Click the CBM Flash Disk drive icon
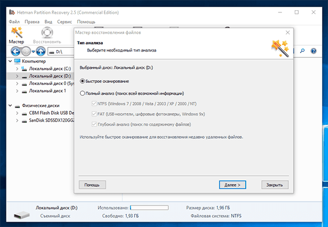This screenshot has height=227, width=328. (x=24, y=113)
